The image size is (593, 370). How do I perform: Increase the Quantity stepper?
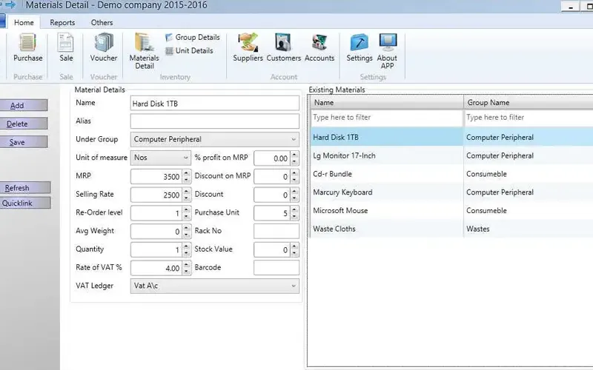pyautogui.click(x=187, y=246)
